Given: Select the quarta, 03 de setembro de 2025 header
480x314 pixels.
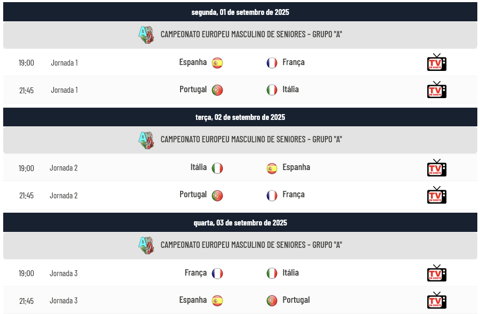Looking at the screenshot, I should point(240,222).
